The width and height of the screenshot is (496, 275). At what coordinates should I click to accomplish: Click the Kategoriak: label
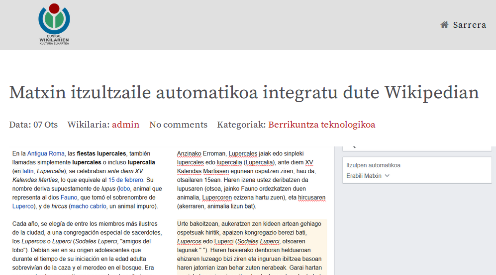241,125
